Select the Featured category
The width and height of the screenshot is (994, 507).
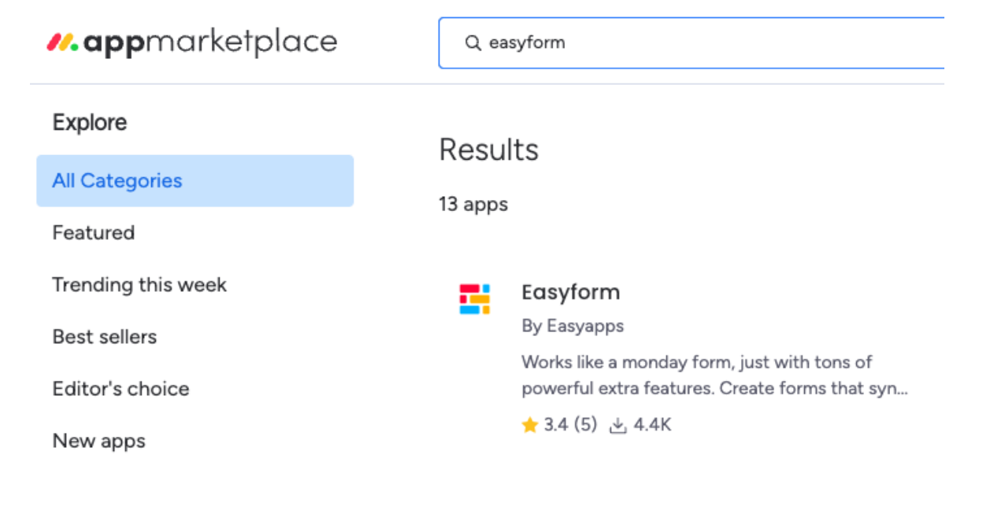(93, 232)
